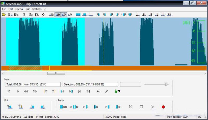
Task: Click the Zoom out magnifier icon
Action: [x=107, y=91]
